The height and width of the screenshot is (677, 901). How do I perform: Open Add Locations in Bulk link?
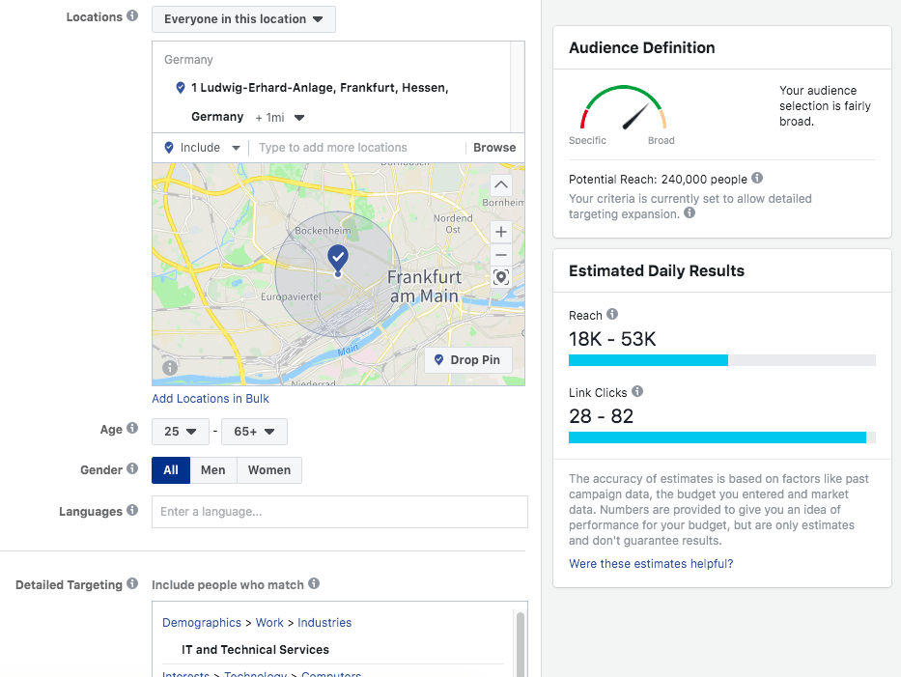pos(211,398)
